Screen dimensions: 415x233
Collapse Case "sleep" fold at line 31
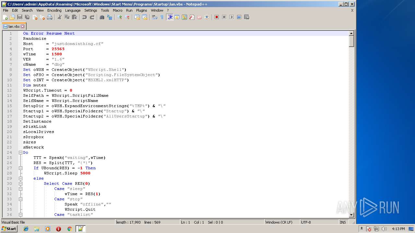coord(20,189)
